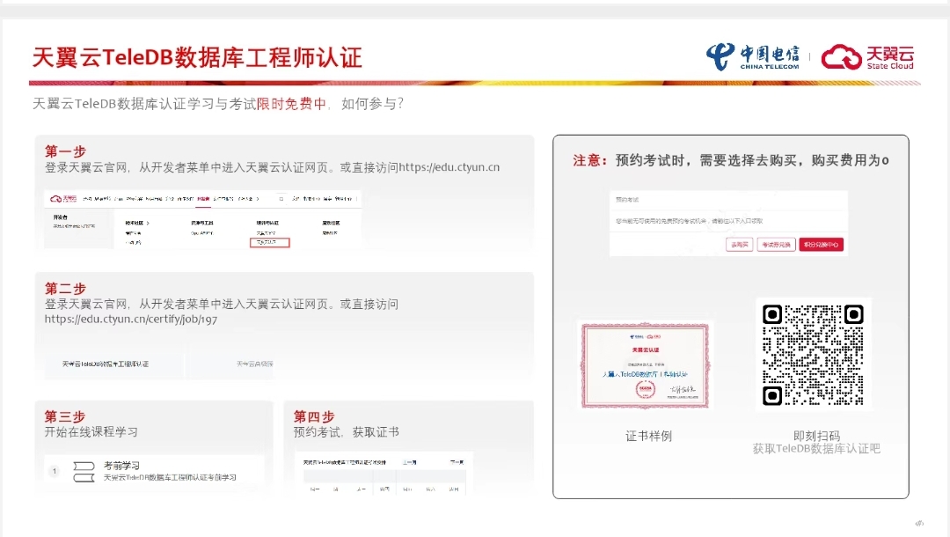Click the 开始在线课程学习 text
Image resolution: width=950 pixels, height=537 pixels.
point(91,432)
